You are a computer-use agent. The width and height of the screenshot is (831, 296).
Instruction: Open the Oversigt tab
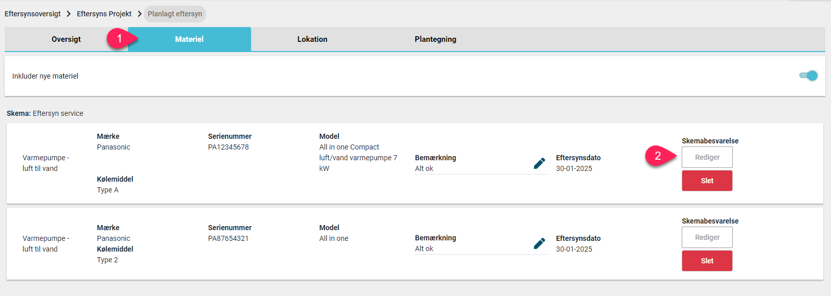tap(66, 39)
